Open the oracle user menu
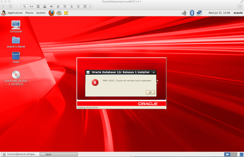The width and height of the screenshot is (244, 157). [x=238, y=13]
